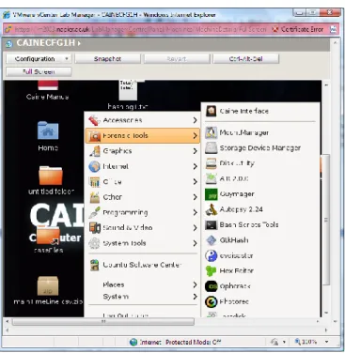This screenshot has height=353, width=345.
Task: Expand the Places submenu arrow
Action: pyautogui.click(x=195, y=284)
